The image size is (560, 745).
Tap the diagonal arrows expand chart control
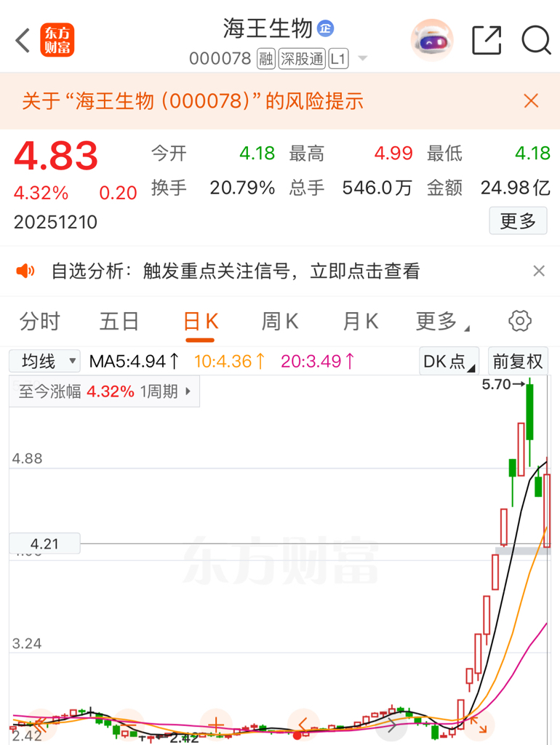tap(479, 725)
